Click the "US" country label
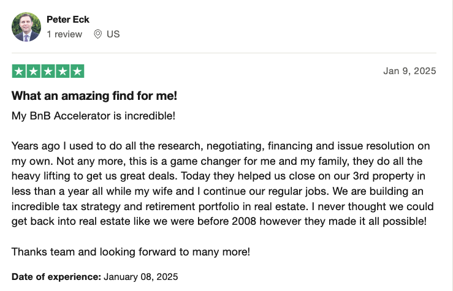The width and height of the screenshot is (453, 291). [x=113, y=34]
